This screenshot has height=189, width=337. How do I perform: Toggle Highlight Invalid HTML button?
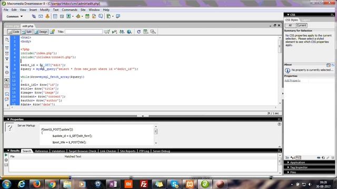pos(7,86)
